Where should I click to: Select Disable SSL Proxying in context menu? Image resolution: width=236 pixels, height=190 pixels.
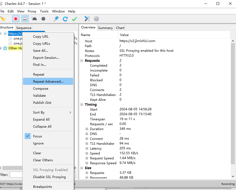(49, 177)
